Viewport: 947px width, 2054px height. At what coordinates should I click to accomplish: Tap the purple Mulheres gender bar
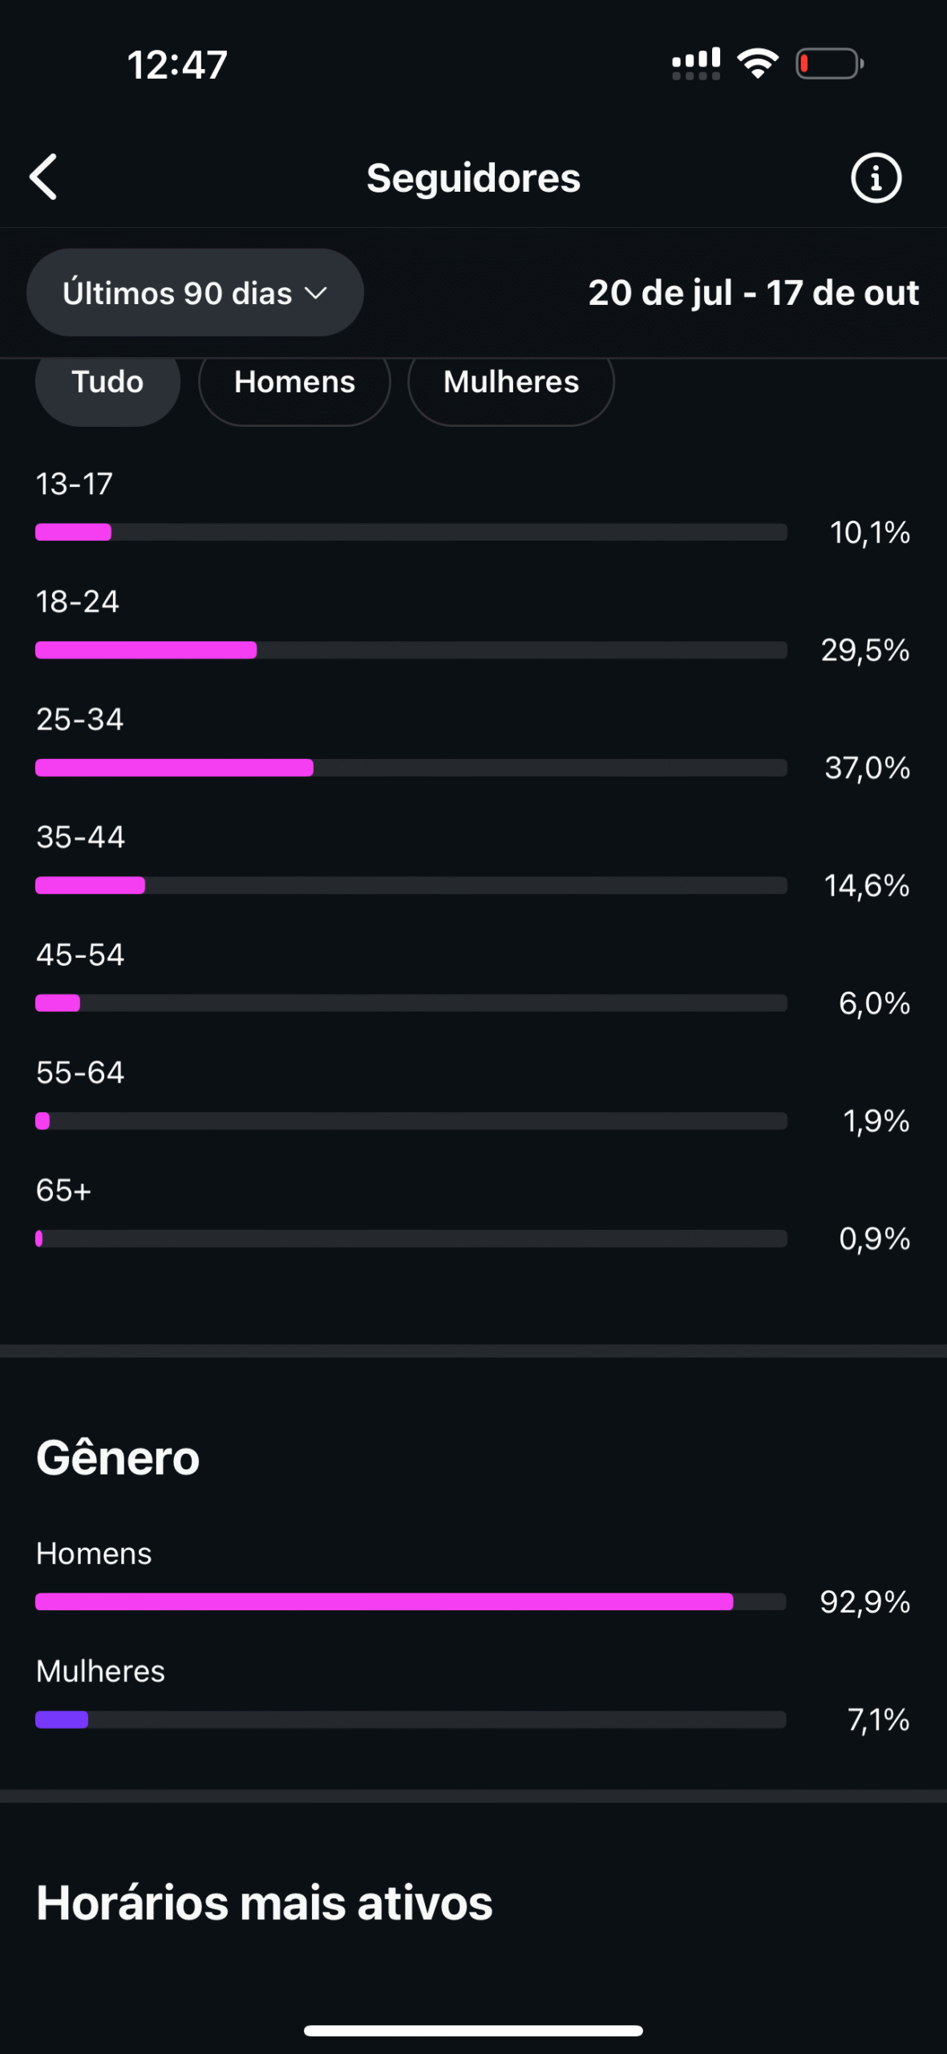click(x=62, y=1719)
